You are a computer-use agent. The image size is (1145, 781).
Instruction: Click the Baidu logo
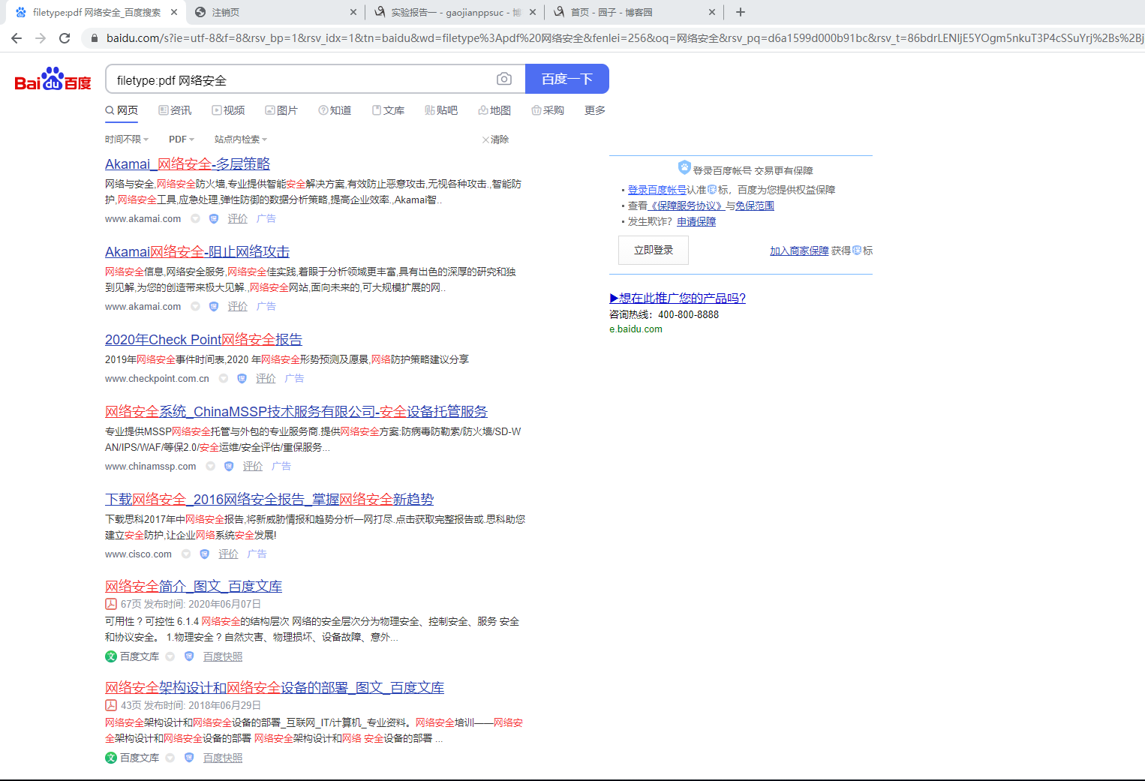coord(53,79)
